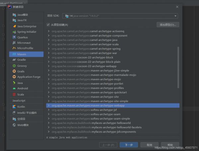
Task: Choose the Gradle project type label
Action: coord(22,60)
